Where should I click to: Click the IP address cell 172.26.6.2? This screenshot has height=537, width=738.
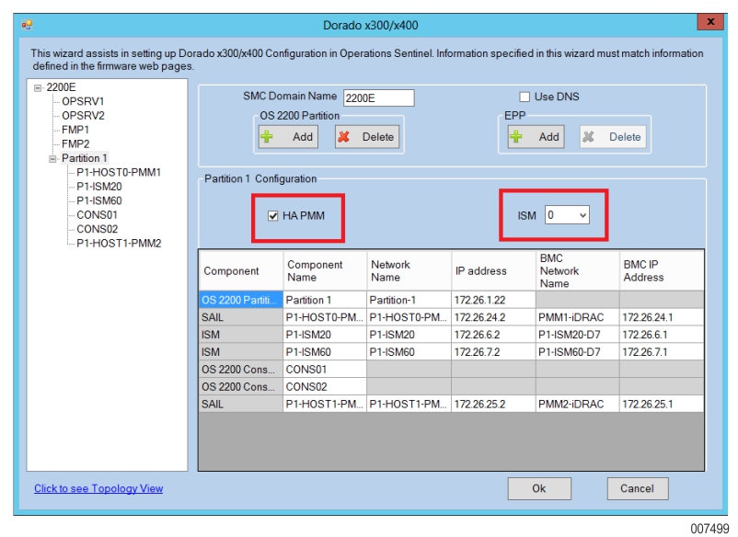click(493, 335)
